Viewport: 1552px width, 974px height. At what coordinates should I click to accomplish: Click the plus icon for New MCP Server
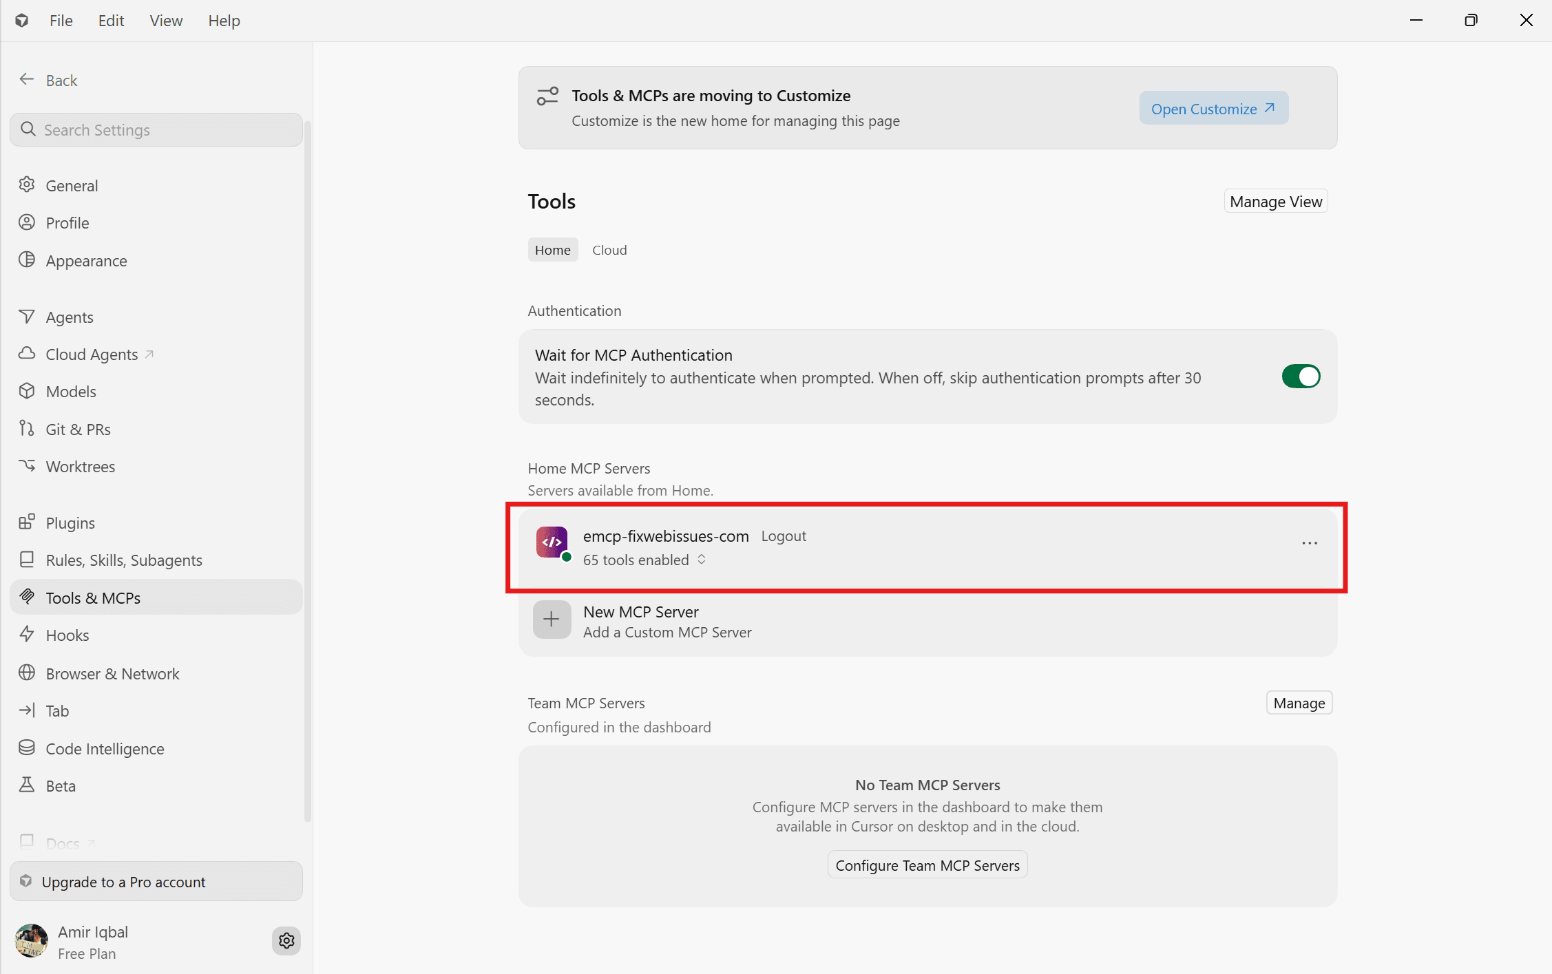click(552, 620)
